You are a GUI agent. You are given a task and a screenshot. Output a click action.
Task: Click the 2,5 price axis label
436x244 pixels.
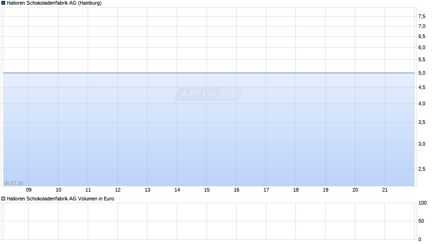422,169
